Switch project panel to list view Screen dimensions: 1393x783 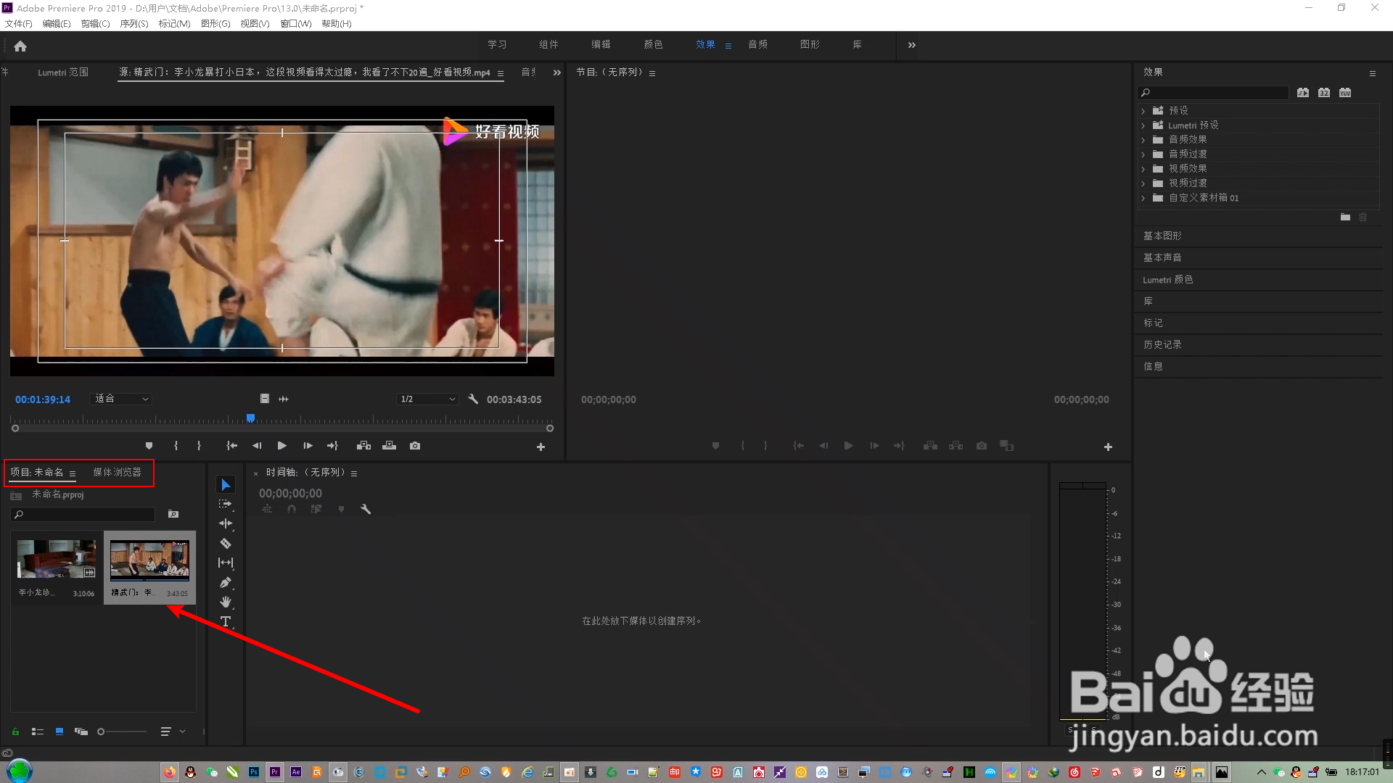coord(38,732)
